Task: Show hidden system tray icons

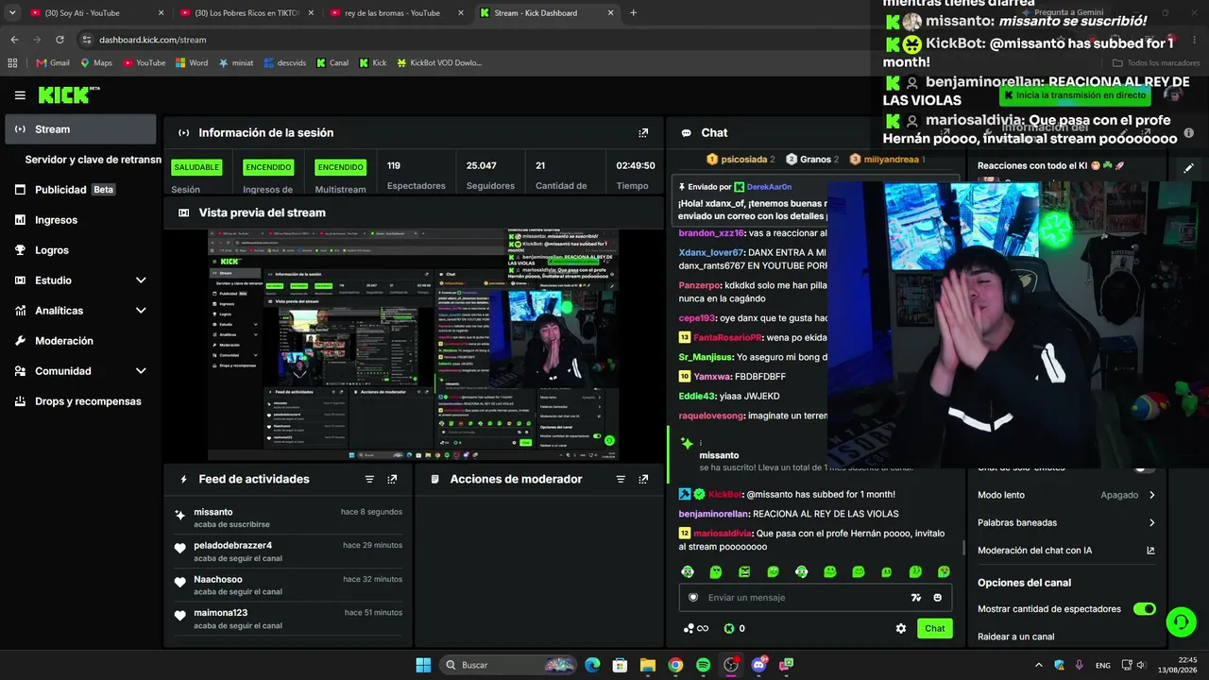Action: 1040,665
